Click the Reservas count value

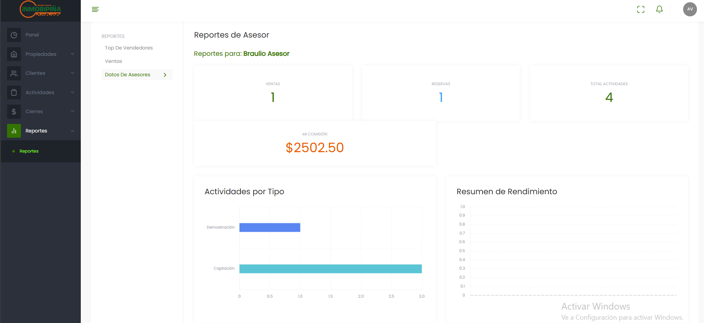click(x=441, y=97)
